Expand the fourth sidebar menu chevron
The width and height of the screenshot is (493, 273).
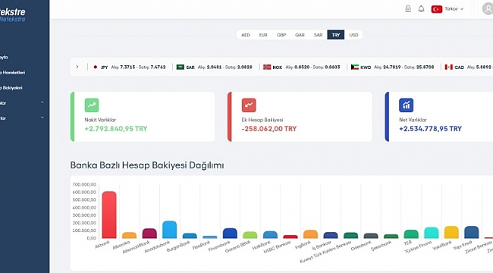42,102
